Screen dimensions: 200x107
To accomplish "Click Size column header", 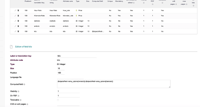I will tap(88, 1).
